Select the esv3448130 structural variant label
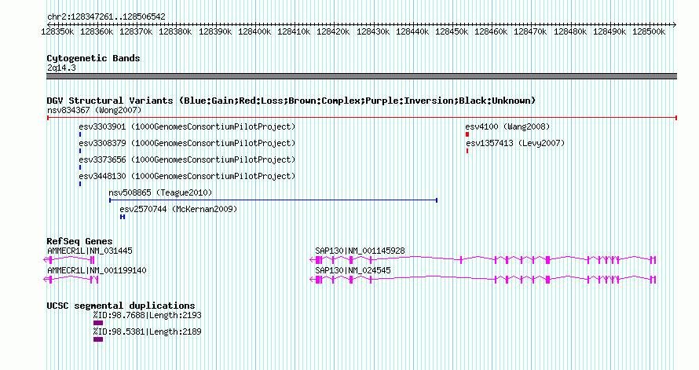The height and width of the screenshot is (370, 699). pyautogui.click(x=187, y=176)
